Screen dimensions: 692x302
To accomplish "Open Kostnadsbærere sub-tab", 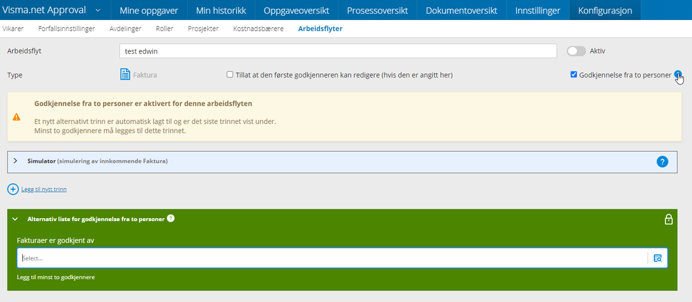I will (x=258, y=28).
